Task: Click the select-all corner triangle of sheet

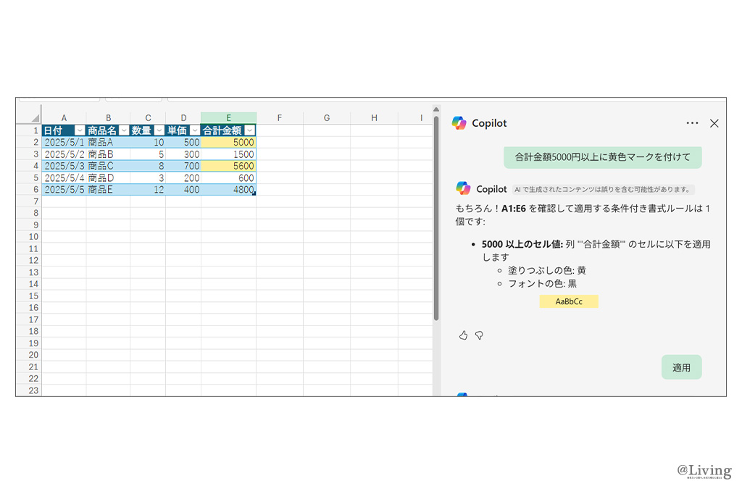Action: (35, 118)
